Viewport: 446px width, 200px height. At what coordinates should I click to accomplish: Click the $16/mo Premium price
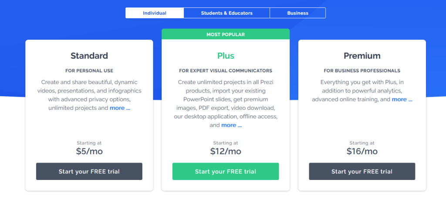362,151
